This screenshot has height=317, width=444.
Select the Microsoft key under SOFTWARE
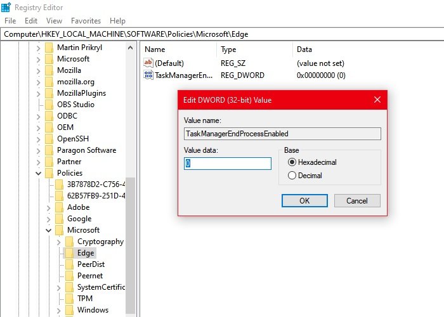pos(73,59)
